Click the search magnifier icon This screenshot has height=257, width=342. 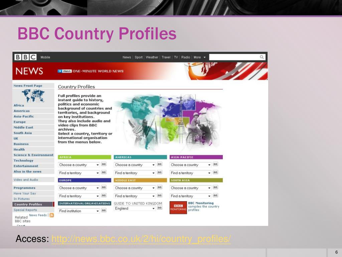[x=262, y=57]
